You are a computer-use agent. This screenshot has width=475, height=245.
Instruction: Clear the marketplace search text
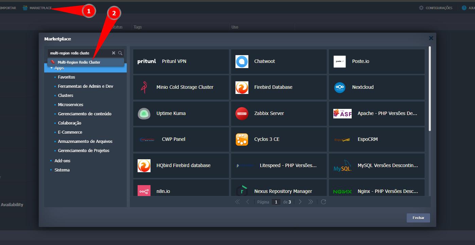click(113, 53)
